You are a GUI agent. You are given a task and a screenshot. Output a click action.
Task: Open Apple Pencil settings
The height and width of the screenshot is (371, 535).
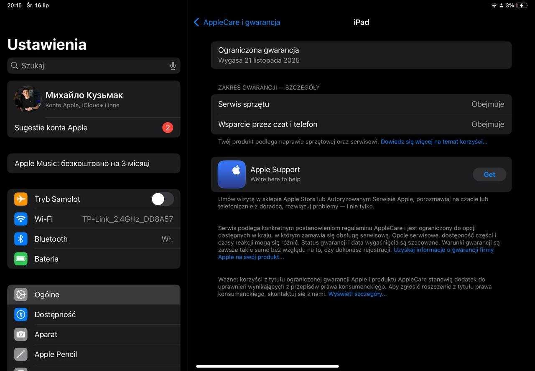coord(94,354)
